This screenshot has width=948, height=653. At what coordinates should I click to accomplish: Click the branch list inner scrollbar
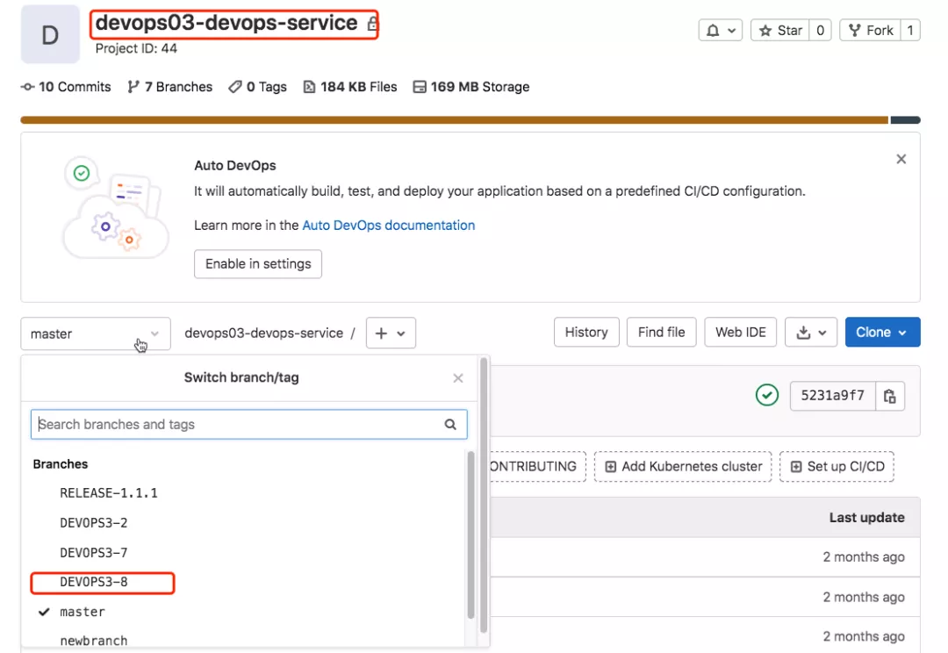click(x=471, y=535)
